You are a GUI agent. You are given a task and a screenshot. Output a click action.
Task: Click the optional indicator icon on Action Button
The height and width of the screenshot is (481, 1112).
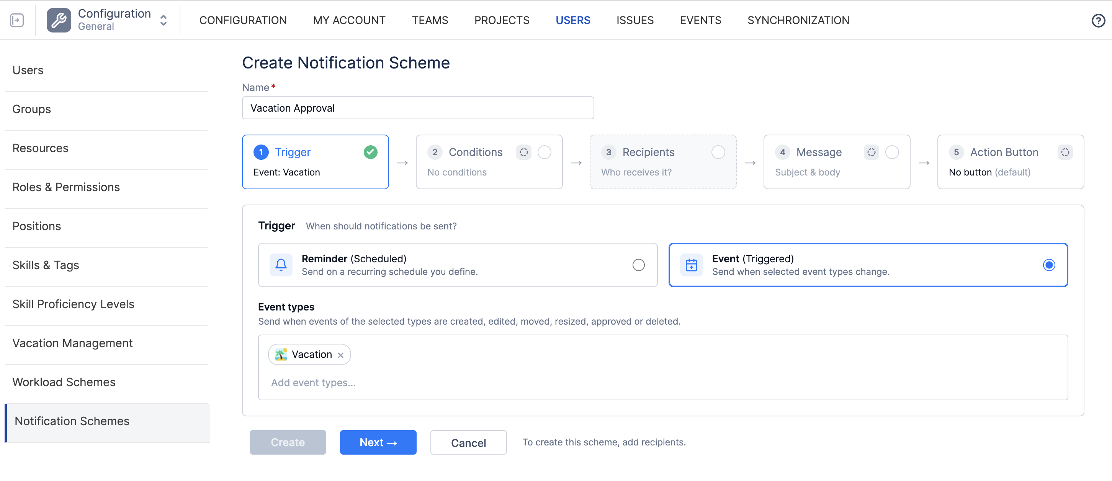click(1065, 152)
